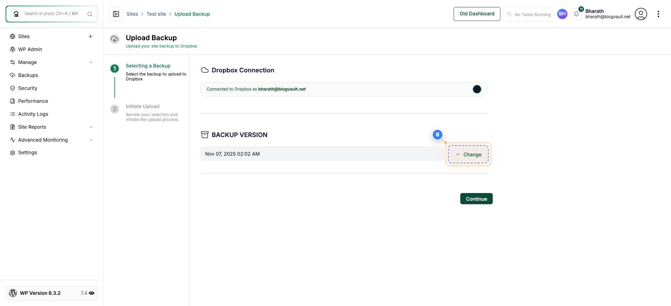This screenshot has width=671, height=306.
Task: Click the Continue button
Action: pos(476,199)
